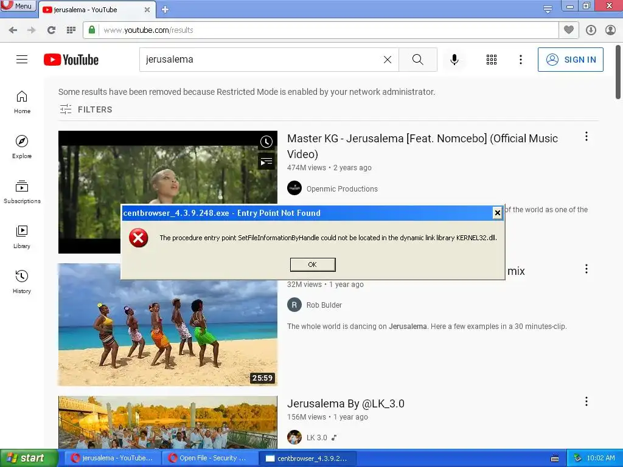Click Rob Bulder channel avatar
623x467 pixels.
294,305
